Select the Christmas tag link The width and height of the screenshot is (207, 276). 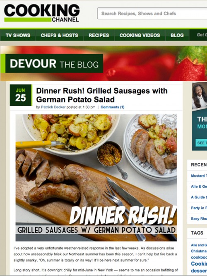click(x=199, y=251)
